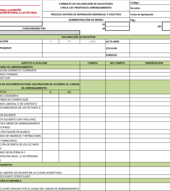Click the empty value cell next to ACTA-BIEN
Image resolution: width=170 pixels, height=191 pixels.
point(150,42)
